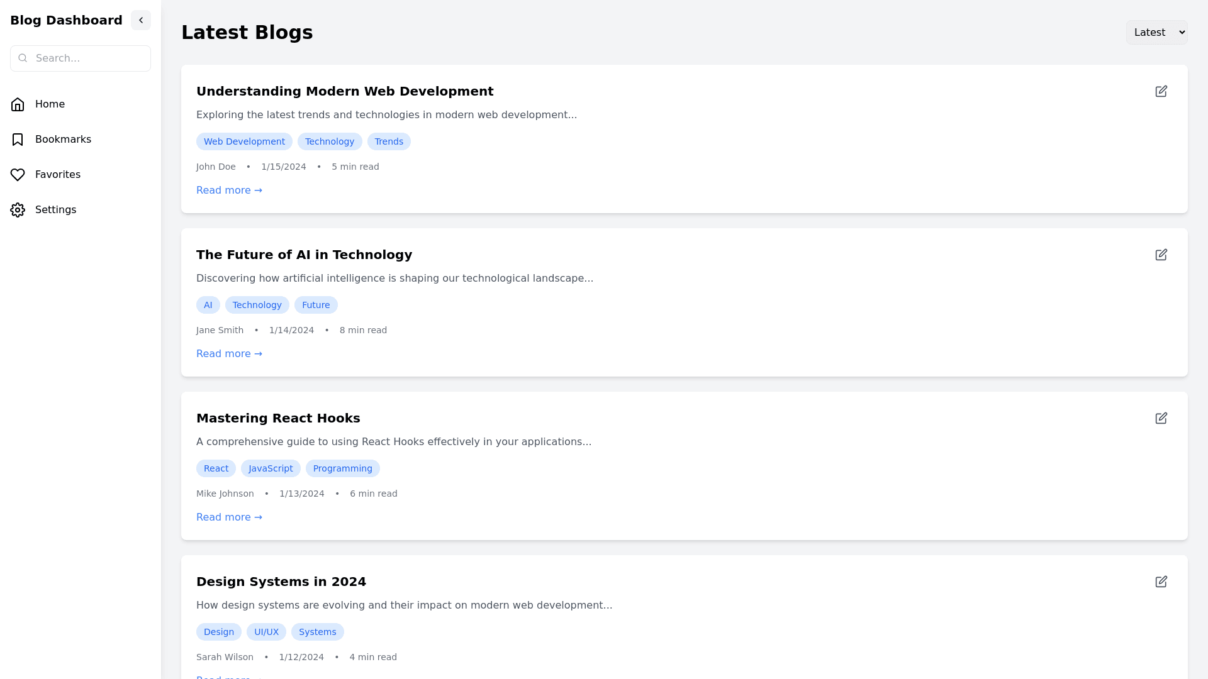Viewport: 1208px width, 679px height.
Task: Click the Home house icon
Action: pos(18,104)
